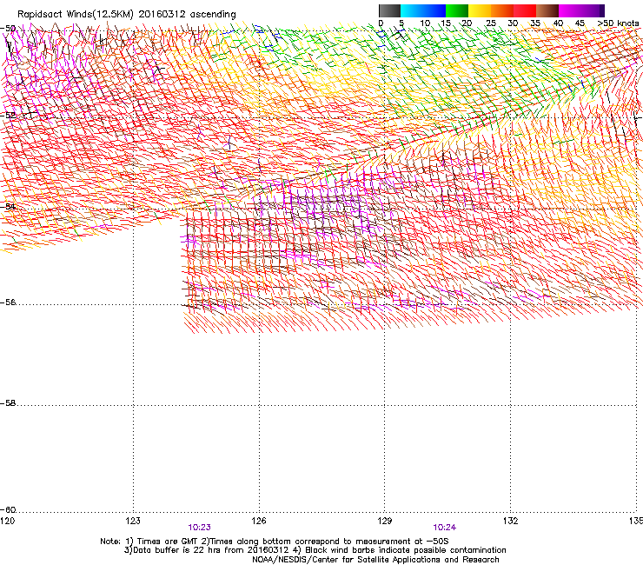The height and width of the screenshot is (565, 643).
Task: Click longitude label '126' on bottom axis
Action: click(x=259, y=521)
